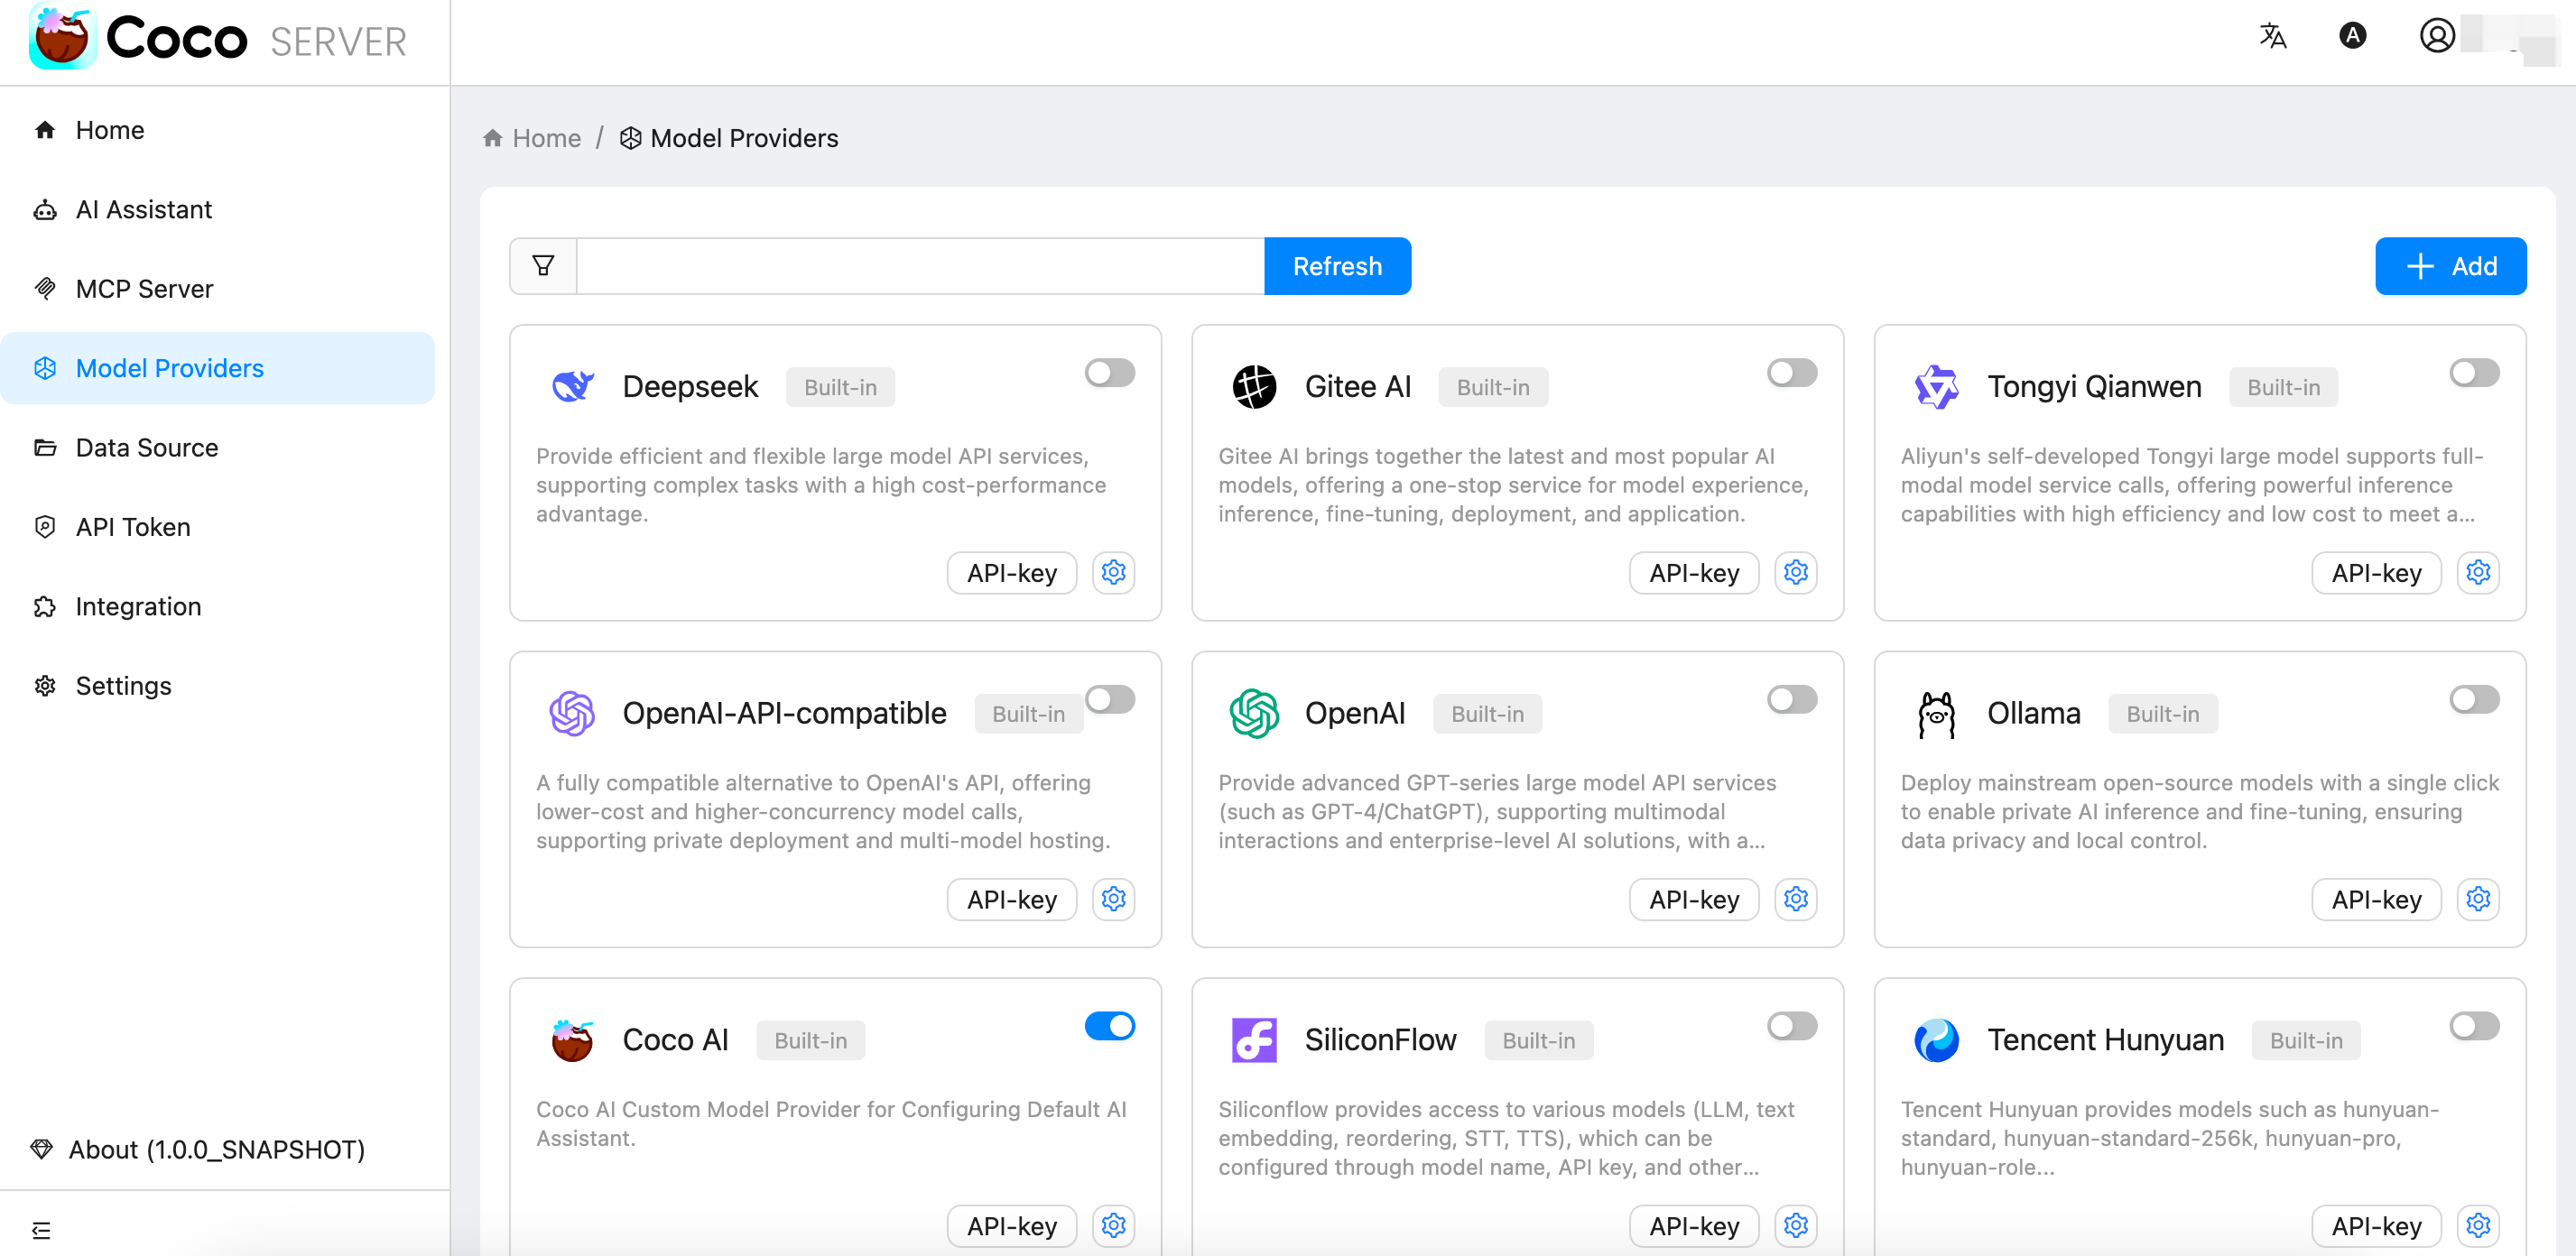The height and width of the screenshot is (1256, 2576).
Task: Open Tongyi Qianwen settings gear icon
Action: tap(2478, 572)
